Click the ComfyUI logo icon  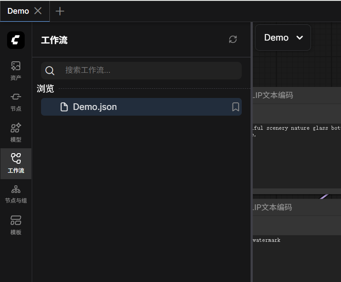point(16,40)
